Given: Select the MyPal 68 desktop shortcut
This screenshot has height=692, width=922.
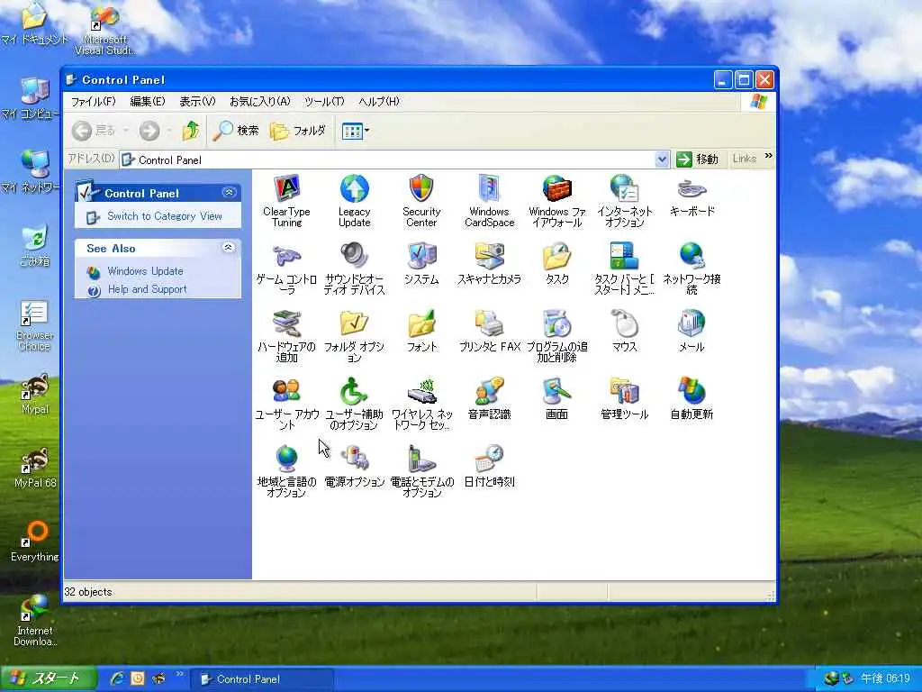Looking at the screenshot, I should tap(35, 468).
